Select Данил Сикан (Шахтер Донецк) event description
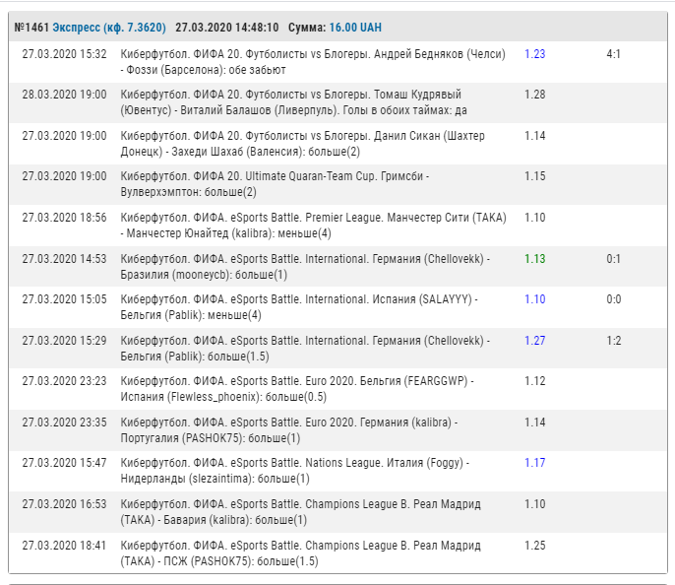Viewport: 675px width, 585px height. [x=303, y=144]
